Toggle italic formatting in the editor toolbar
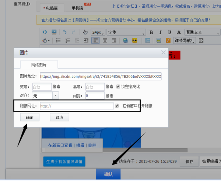The image size is (221, 181). coord(160,32)
